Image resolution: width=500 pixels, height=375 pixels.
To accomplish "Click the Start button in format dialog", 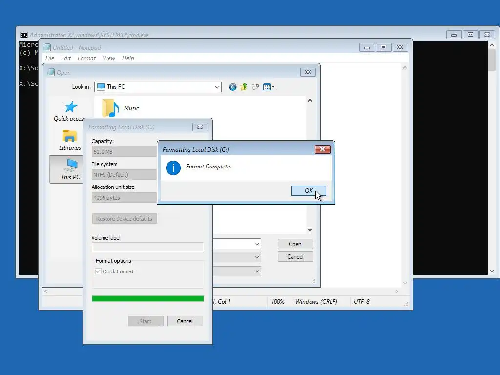I will click(146, 321).
